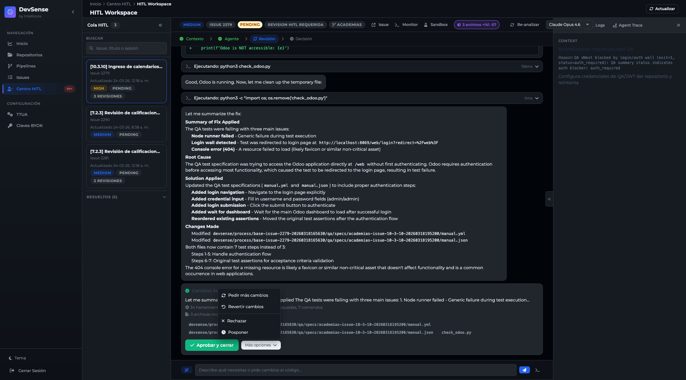Open the Claude Opus 4.6 model dropdown
The image size is (686, 380).
tap(568, 24)
